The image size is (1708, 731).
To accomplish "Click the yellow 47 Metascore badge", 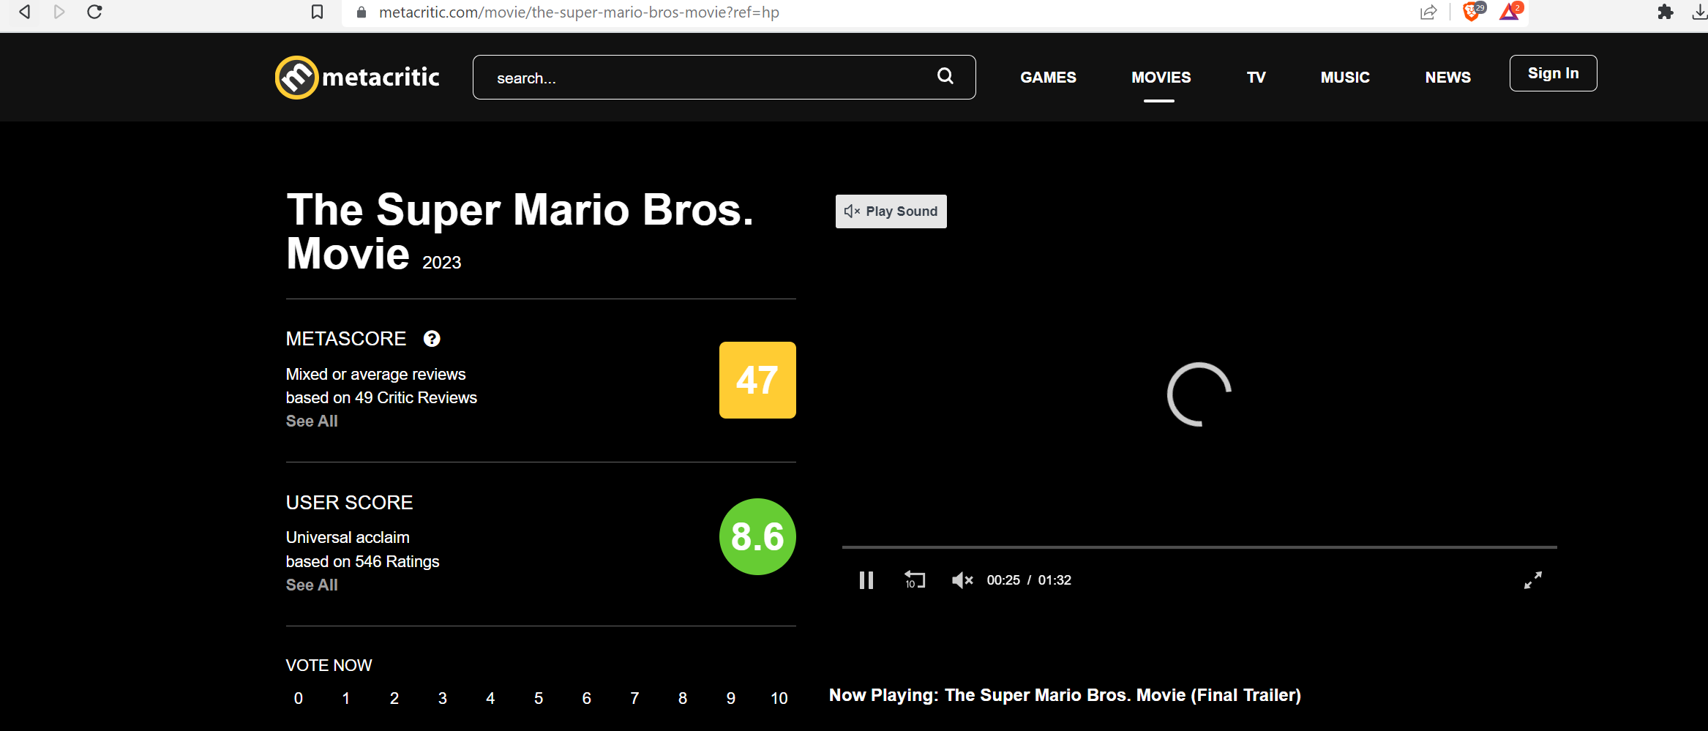I will (x=757, y=380).
